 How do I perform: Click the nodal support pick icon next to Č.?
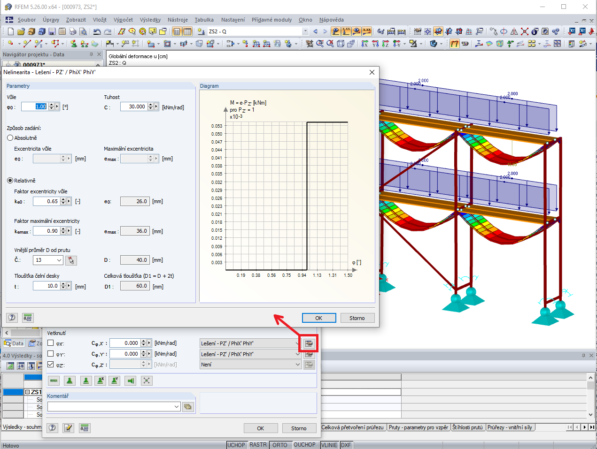pyautogui.click(x=71, y=260)
